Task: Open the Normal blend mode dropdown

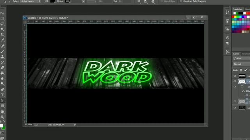Action: [x=241, y=64]
